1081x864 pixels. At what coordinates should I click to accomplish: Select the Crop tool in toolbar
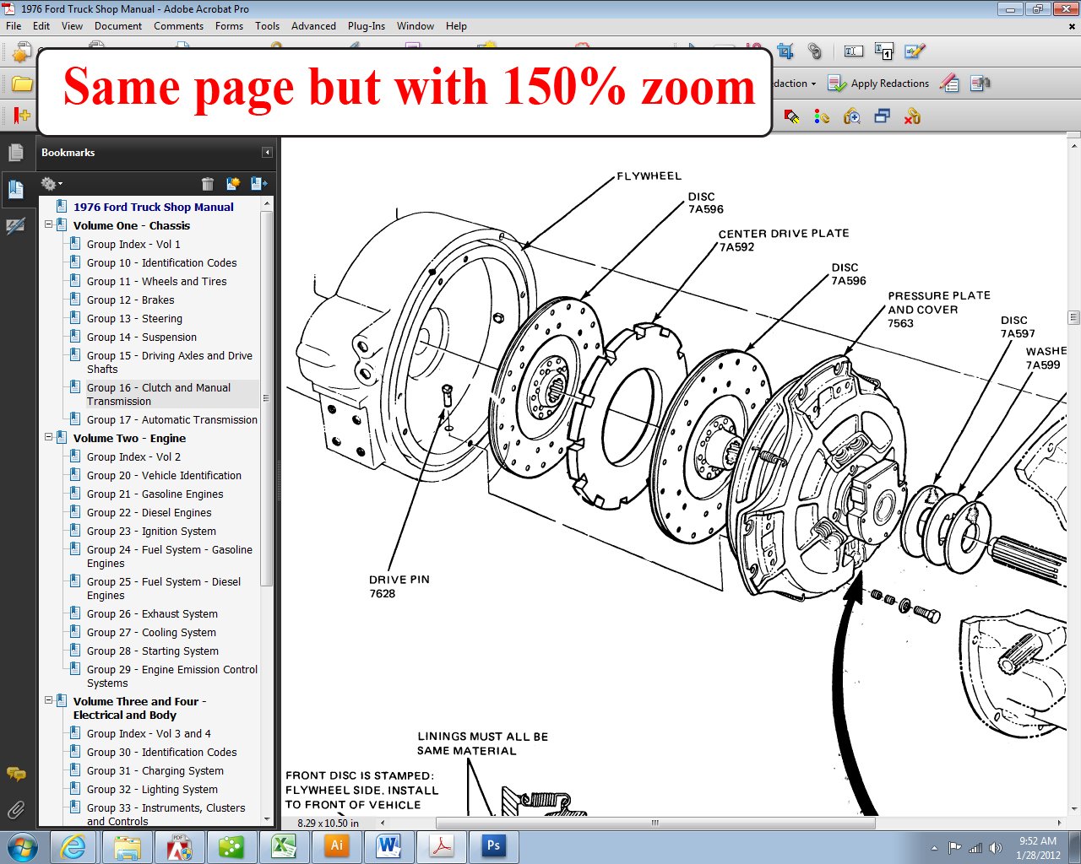(785, 52)
